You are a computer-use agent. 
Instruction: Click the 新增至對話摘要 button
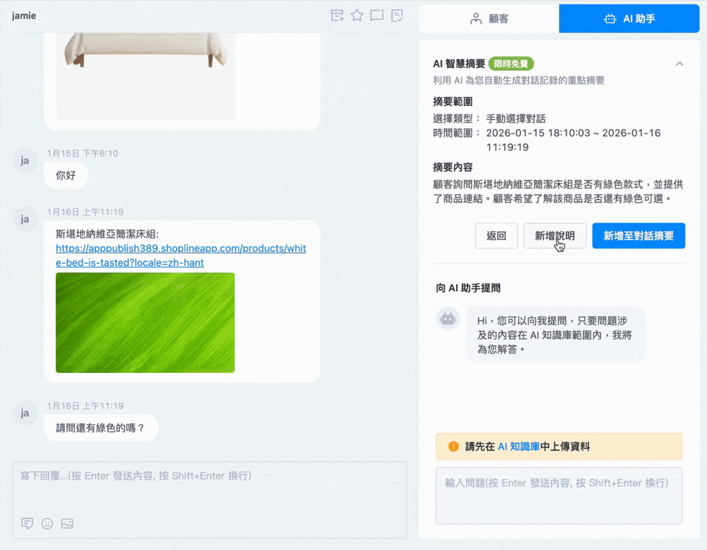638,236
